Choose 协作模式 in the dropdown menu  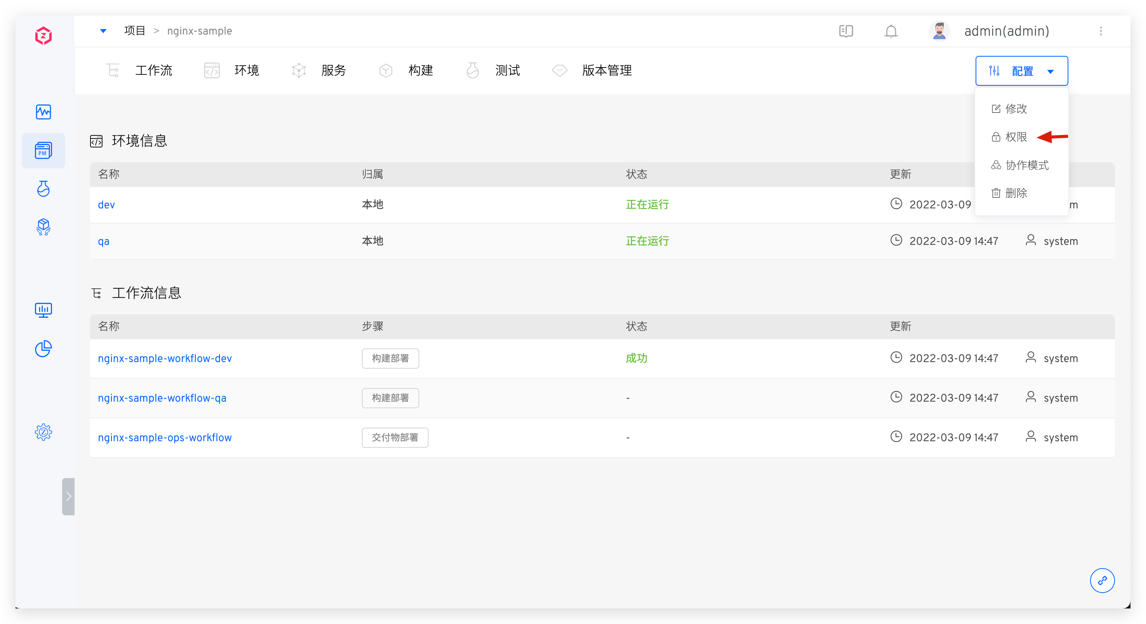[1026, 165]
